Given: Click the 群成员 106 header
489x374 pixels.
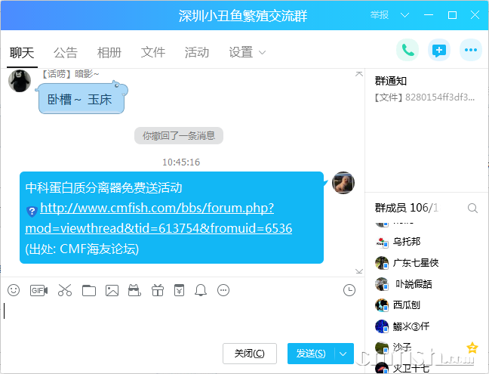Looking at the screenshot, I should [x=407, y=208].
